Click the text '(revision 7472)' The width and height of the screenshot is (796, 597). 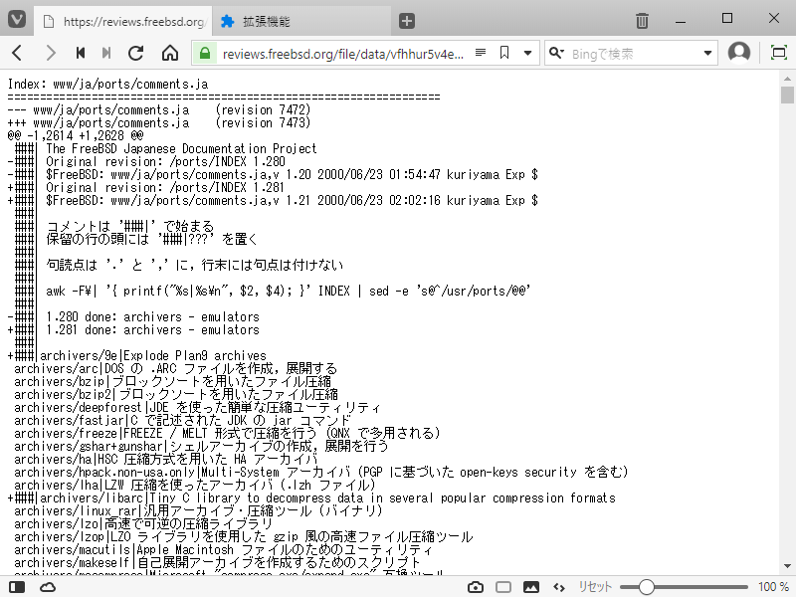[263, 109]
